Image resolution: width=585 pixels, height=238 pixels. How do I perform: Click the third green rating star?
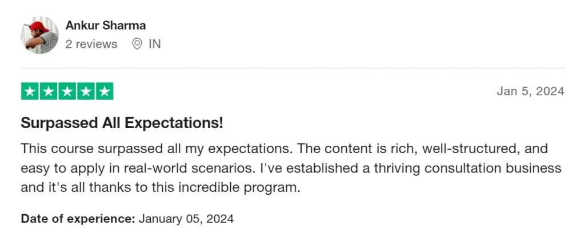pos(67,91)
